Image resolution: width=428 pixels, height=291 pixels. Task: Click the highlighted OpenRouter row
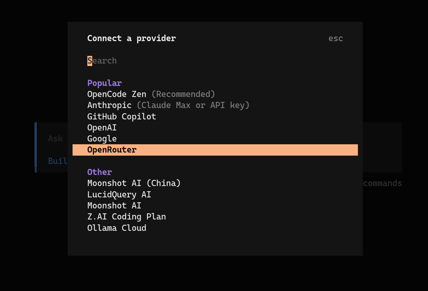tap(112, 150)
